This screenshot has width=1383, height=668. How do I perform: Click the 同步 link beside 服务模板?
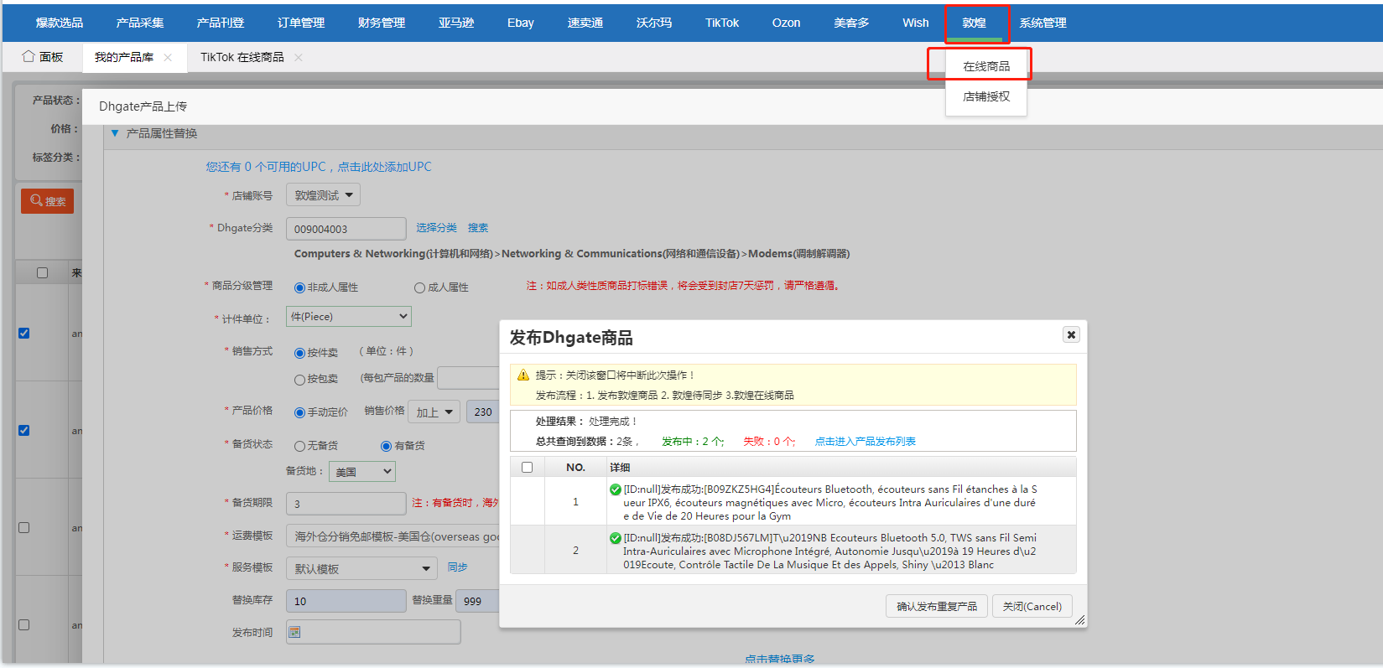(458, 567)
